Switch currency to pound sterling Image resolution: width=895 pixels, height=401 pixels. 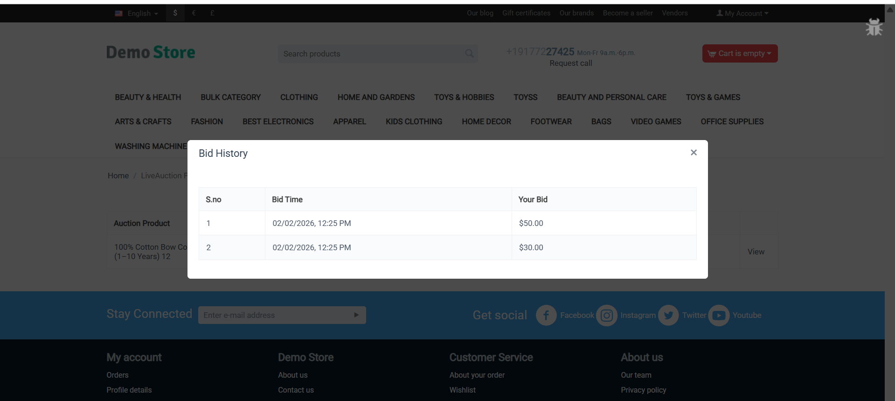click(212, 13)
